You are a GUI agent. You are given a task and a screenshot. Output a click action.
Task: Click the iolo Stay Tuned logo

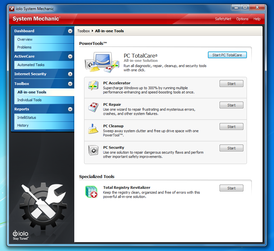[21, 235]
